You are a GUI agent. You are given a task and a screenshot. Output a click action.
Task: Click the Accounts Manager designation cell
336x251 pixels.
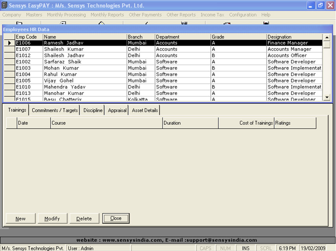point(294,49)
